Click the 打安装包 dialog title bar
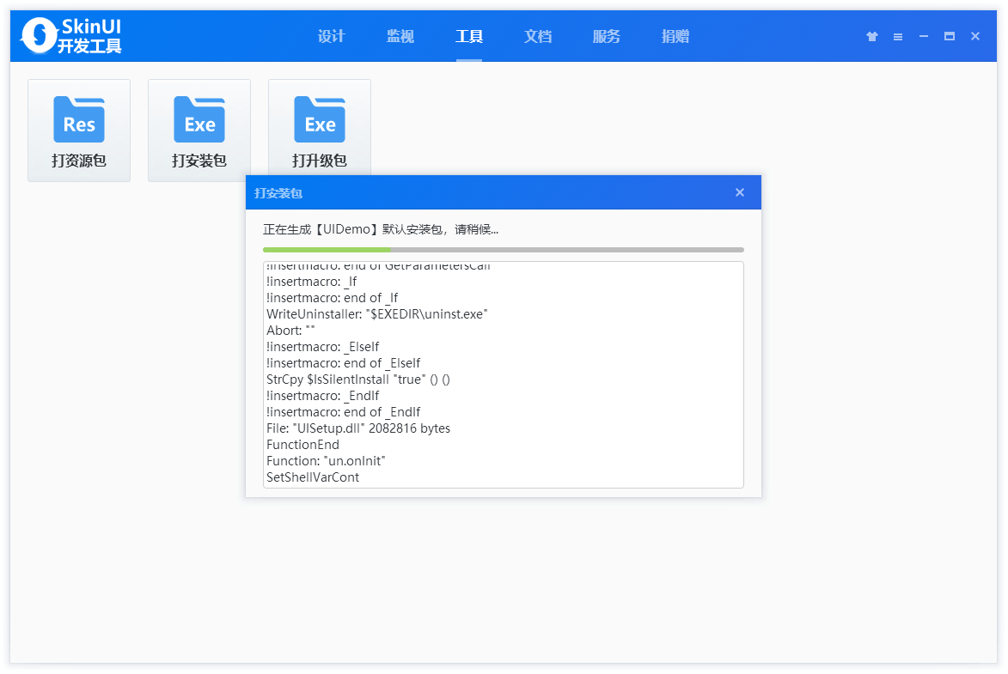1008x674 pixels. tap(504, 192)
